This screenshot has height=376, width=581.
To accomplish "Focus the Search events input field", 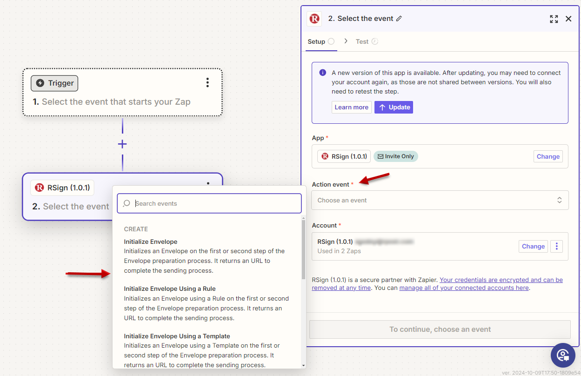I will click(209, 203).
